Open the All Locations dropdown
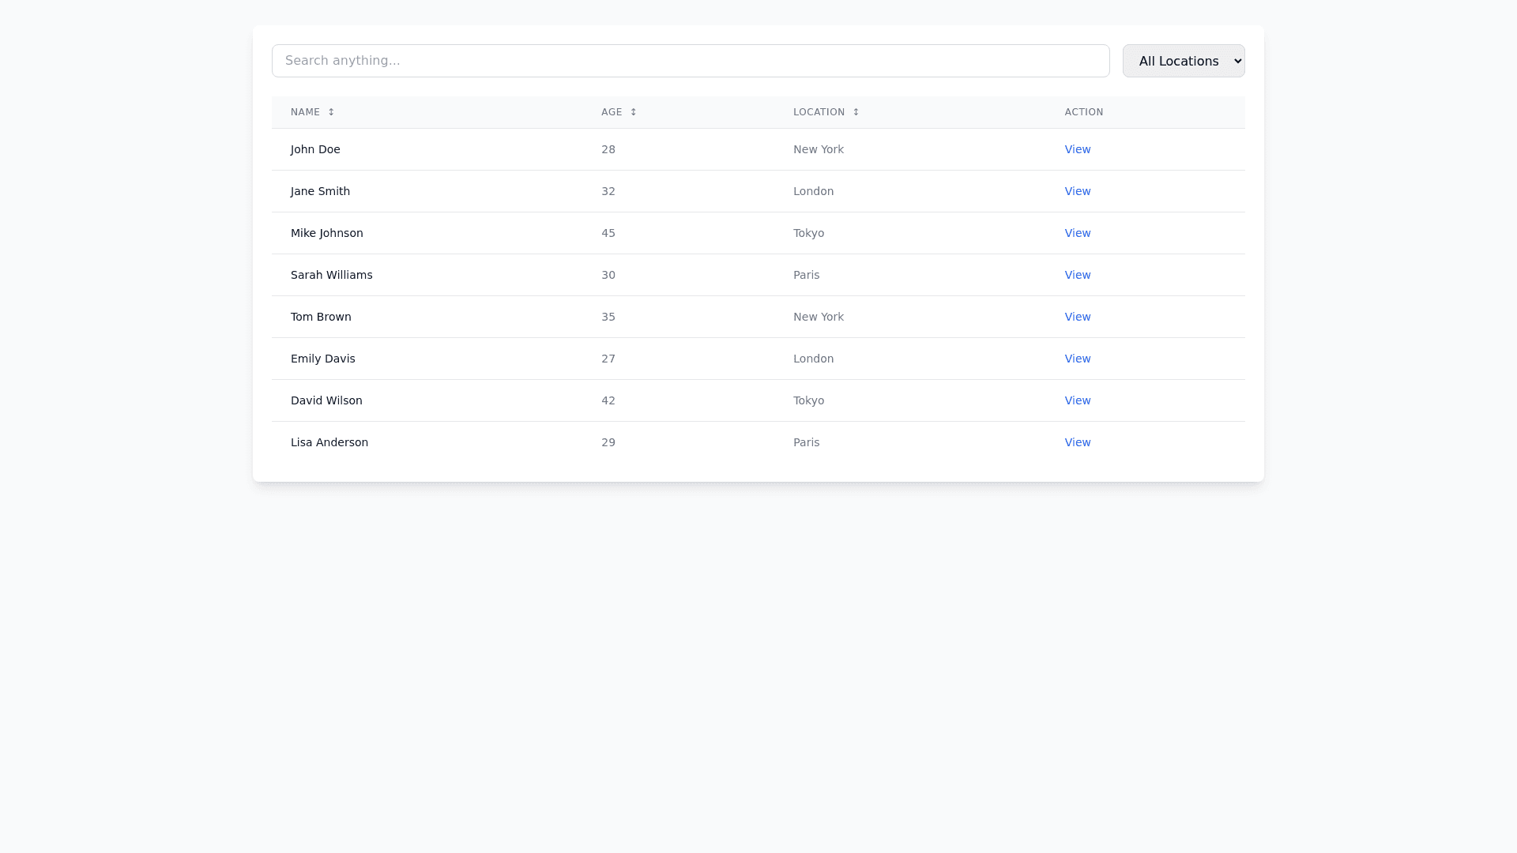This screenshot has height=853, width=1517. (x=1183, y=61)
